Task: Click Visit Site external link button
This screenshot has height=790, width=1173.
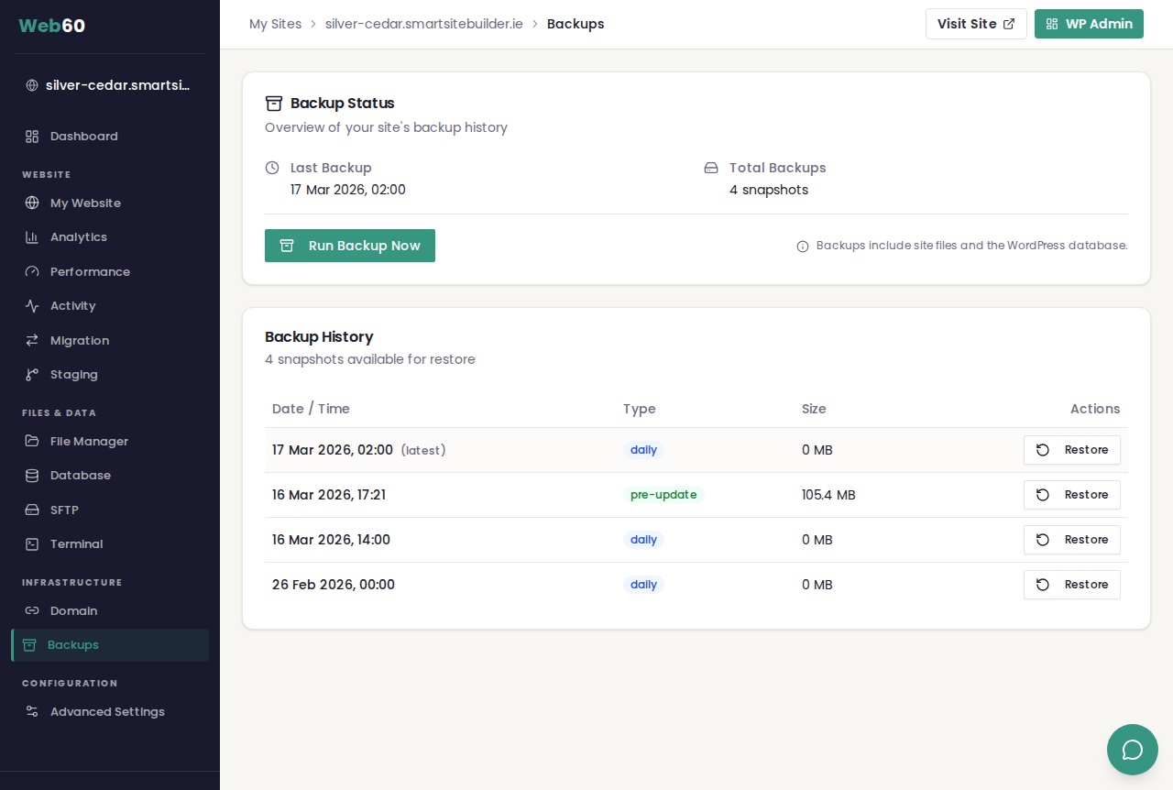Action: tap(975, 24)
